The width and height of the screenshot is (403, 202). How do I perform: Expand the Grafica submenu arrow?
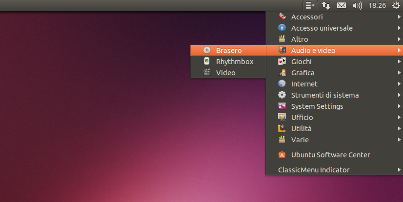pyautogui.click(x=399, y=73)
